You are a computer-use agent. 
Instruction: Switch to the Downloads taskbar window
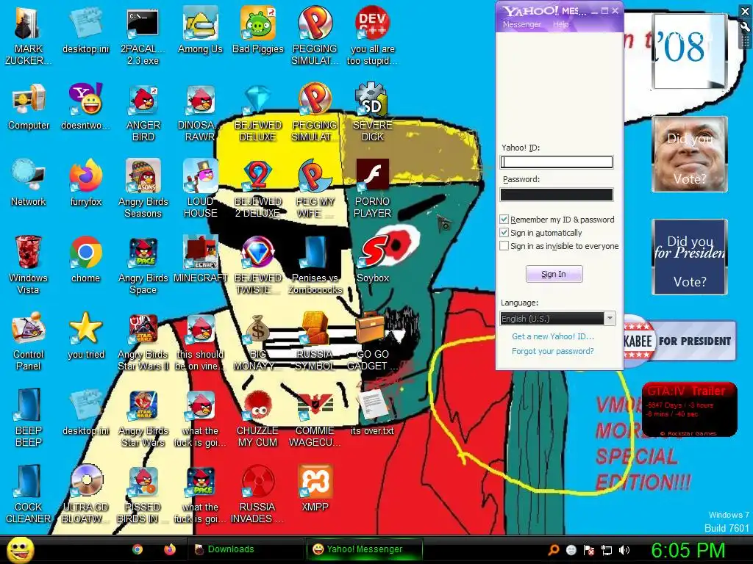tap(244, 549)
